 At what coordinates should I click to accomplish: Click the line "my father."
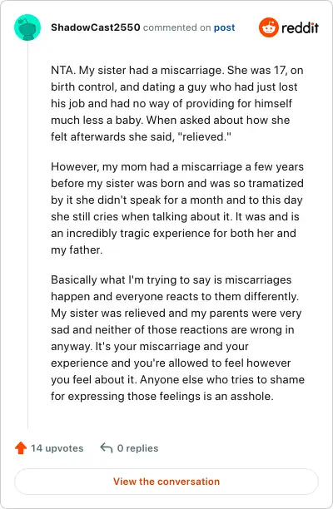(x=77, y=250)
